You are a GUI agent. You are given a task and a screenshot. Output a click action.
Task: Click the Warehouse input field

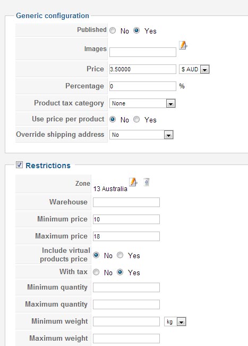tap(126, 202)
